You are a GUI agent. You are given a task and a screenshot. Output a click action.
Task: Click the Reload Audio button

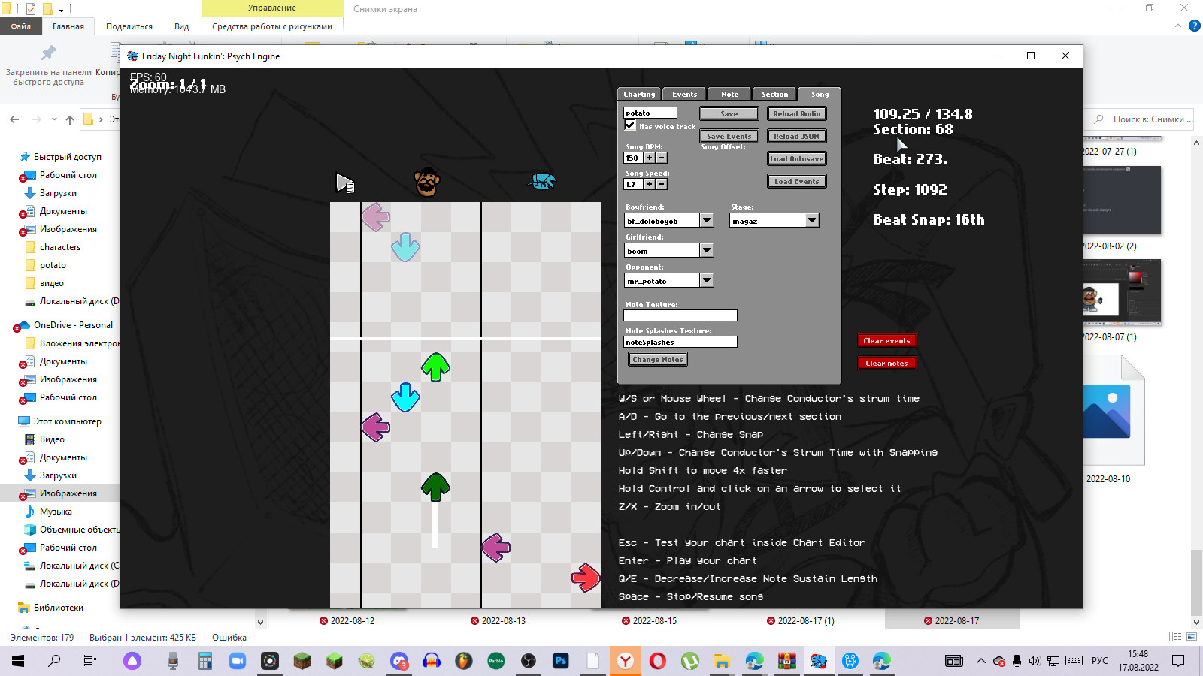797,113
